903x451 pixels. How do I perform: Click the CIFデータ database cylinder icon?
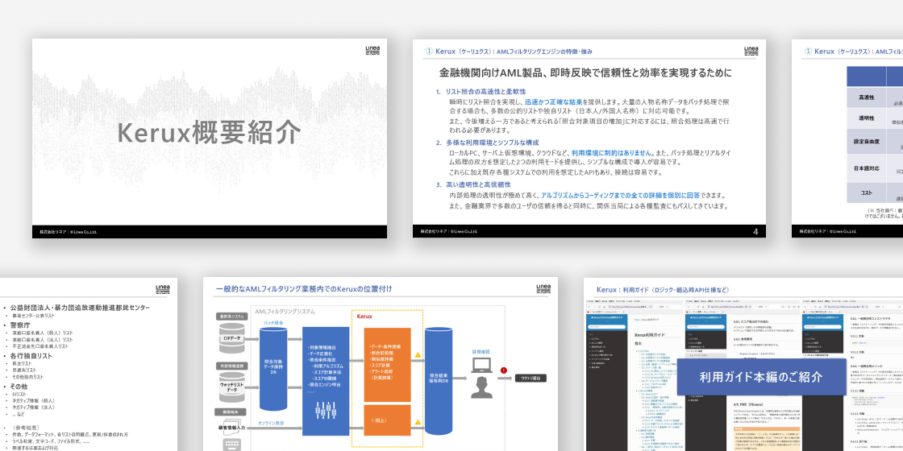click(x=233, y=339)
